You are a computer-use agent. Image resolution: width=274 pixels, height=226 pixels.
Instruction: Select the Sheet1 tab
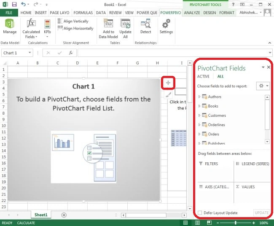[x=41, y=215]
